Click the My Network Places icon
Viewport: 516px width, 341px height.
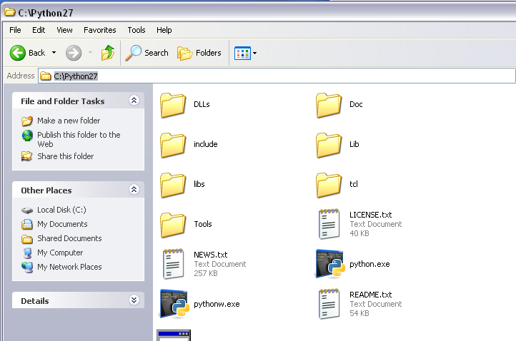coord(27,267)
